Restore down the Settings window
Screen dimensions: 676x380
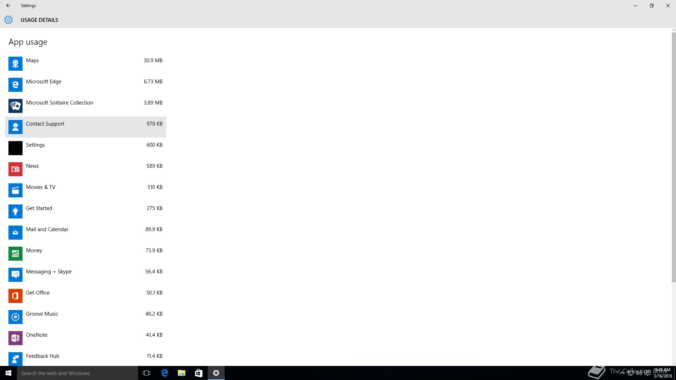click(x=652, y=6)
